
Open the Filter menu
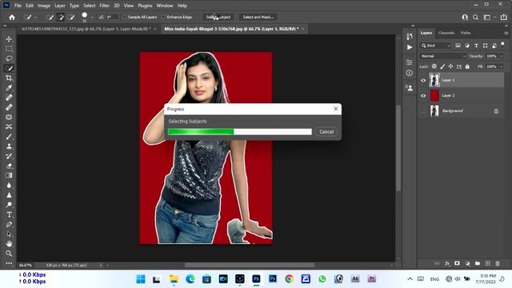pos(105,6)
